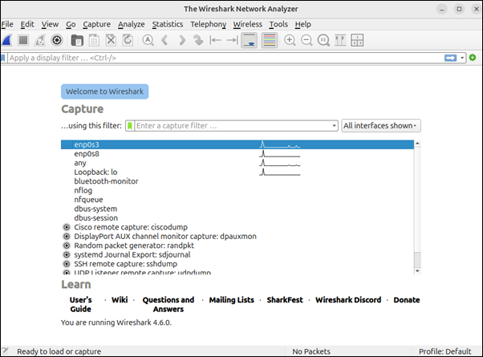Open the capture filter dropdown arrow
The height and width of the screenshot is (357, 483).
click(335, 126)
